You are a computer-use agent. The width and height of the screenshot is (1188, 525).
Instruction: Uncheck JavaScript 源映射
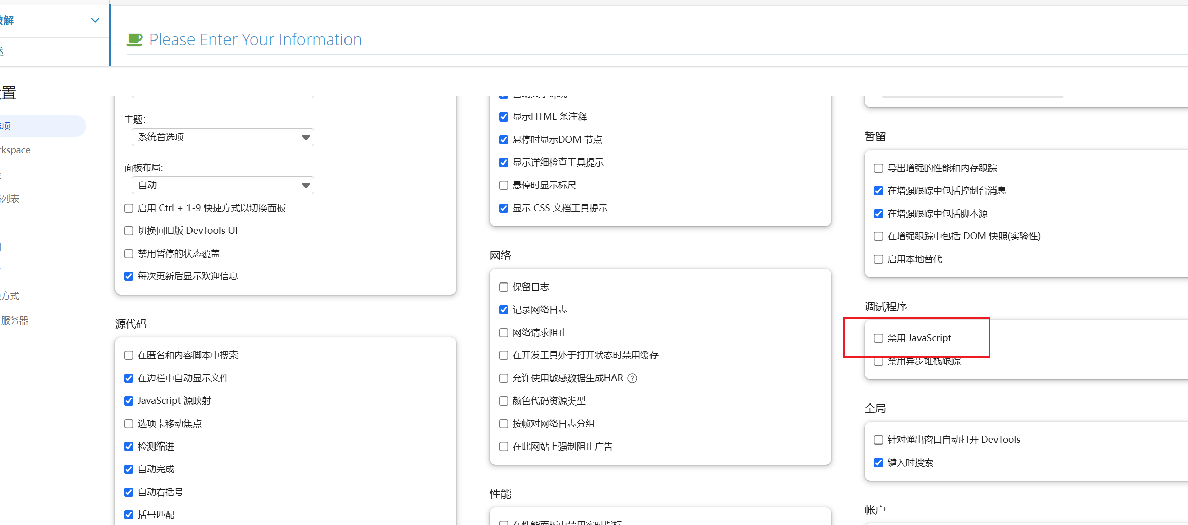click(129, 401)
